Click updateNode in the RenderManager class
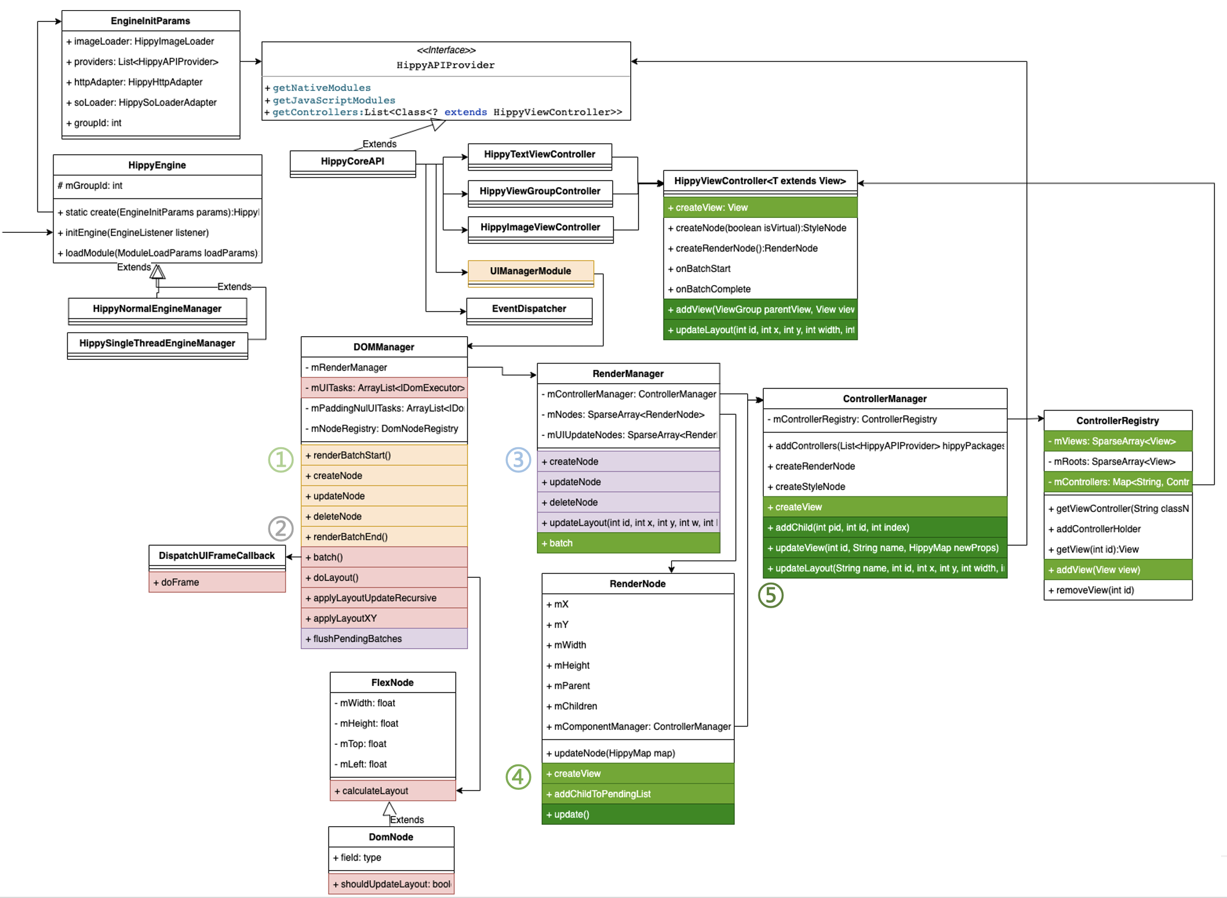 click(x=628, y=482)
